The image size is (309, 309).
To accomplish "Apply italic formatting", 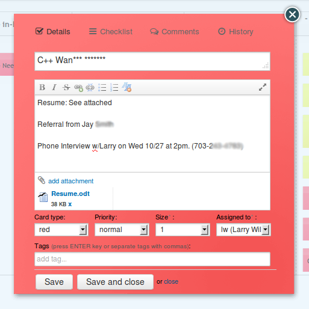I will click(54, 87).
